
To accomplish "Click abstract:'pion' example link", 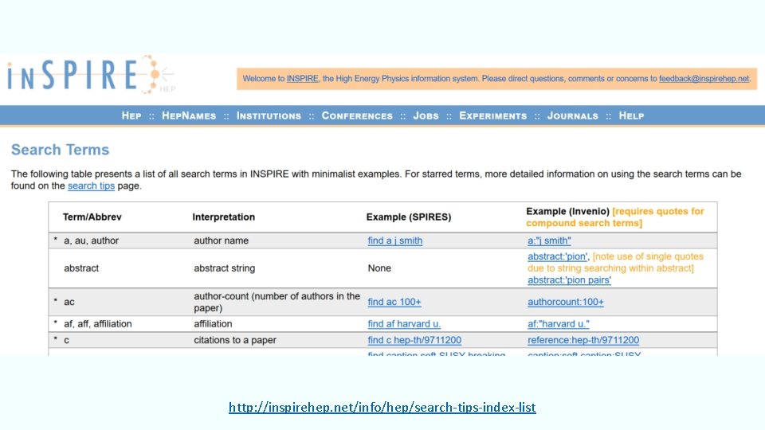I will click(x=557, y=256).
